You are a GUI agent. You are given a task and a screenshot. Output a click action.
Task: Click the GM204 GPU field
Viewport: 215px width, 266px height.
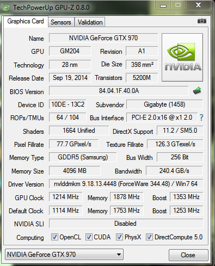[x=70, y=51]
